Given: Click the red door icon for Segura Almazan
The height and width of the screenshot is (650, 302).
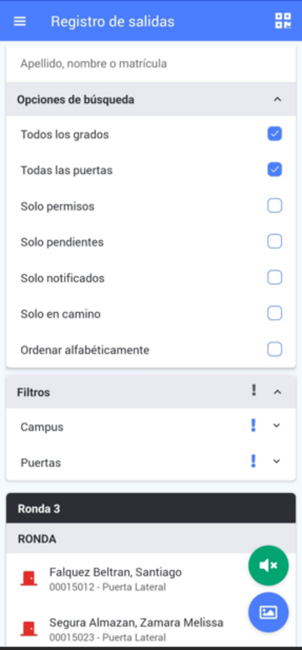Looking at the screenshot, I should 29,629.
